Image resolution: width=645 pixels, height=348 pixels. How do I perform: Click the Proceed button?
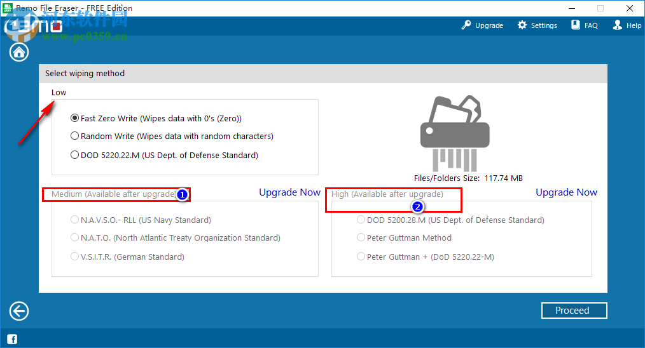[x=574, y=310]
